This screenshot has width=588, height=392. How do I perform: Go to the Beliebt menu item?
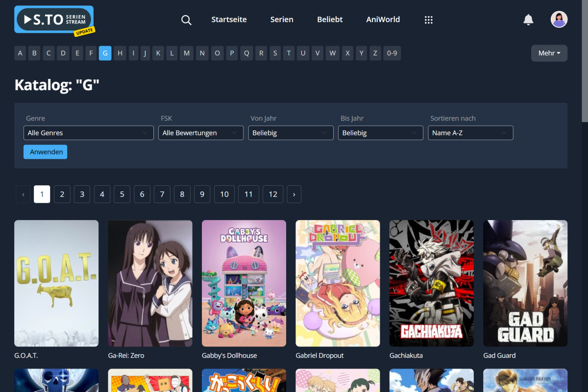[330, 20]
